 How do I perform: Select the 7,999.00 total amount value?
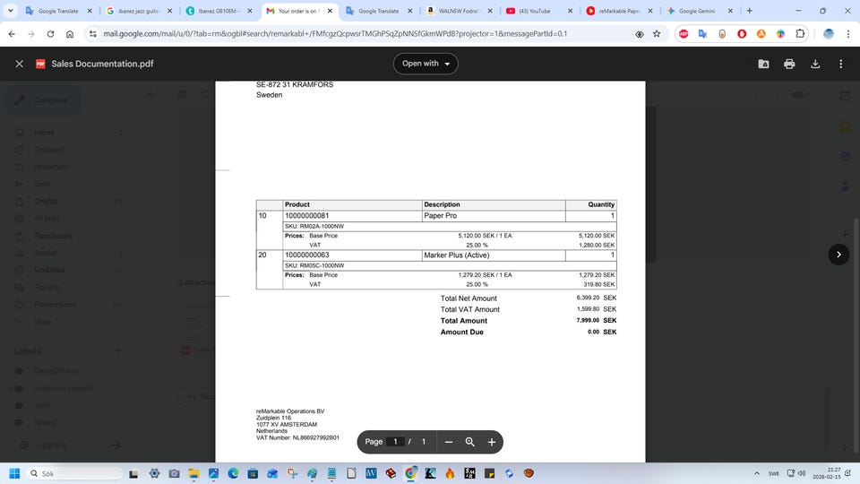(588, 320)
